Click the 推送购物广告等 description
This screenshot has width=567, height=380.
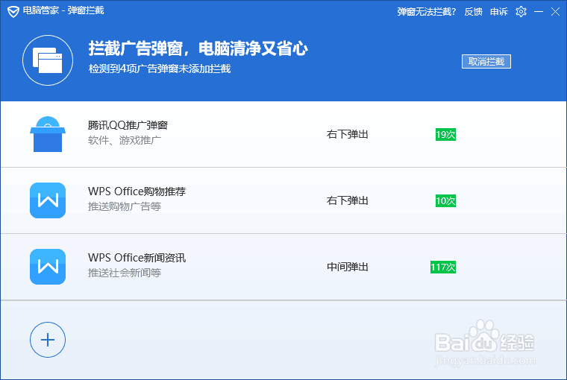[125, 206]
